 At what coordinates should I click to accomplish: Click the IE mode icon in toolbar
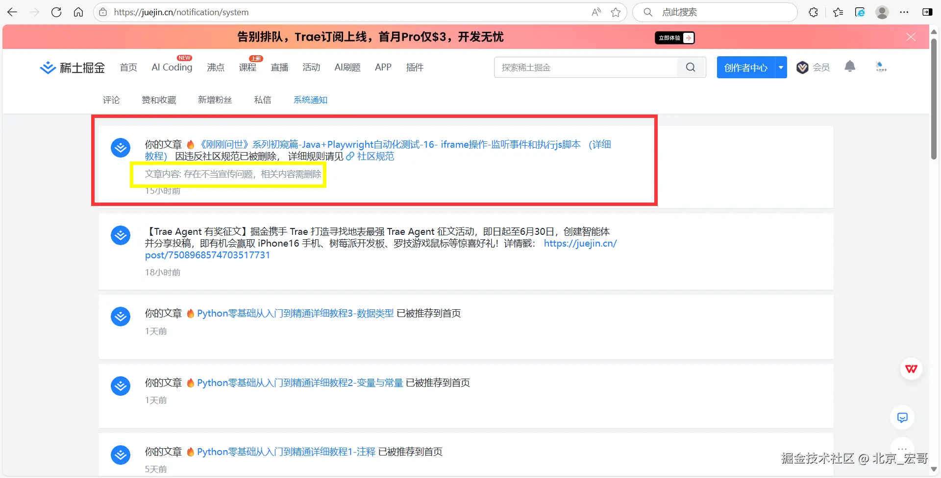point(860,12)
